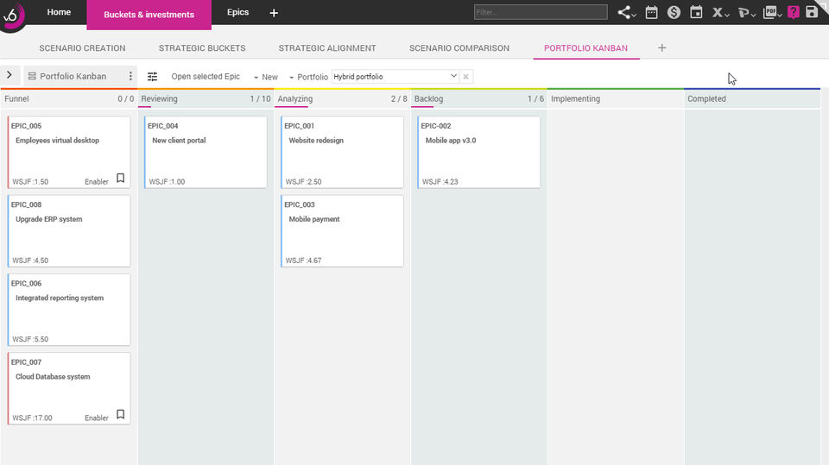The width and height of the screenshot is (829, 465).
Task: Select the Upgrade ERP system card
Action: [69, 231]
